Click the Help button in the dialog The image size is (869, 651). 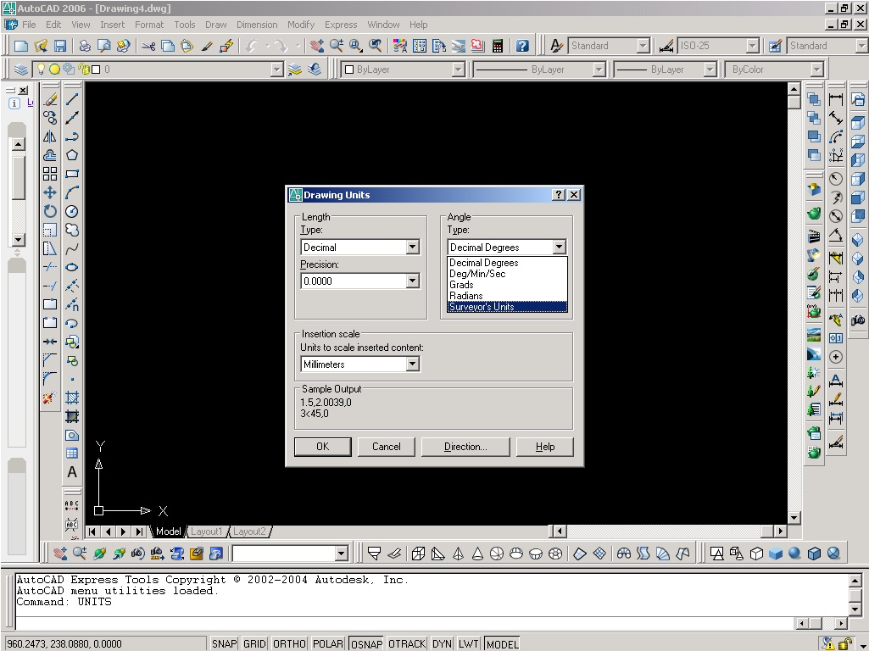coord(545,447)
